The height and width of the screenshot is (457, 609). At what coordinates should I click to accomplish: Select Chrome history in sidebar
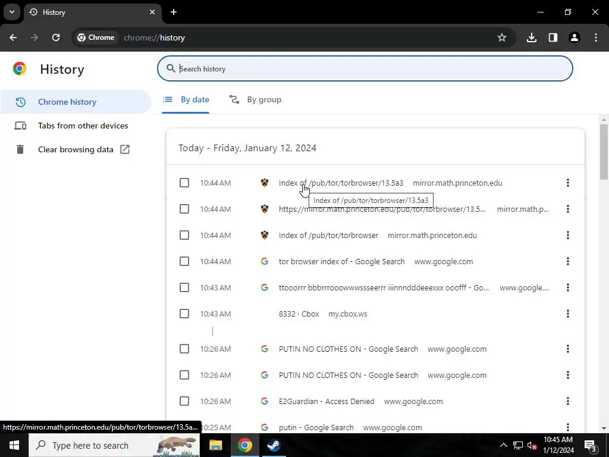76,102
